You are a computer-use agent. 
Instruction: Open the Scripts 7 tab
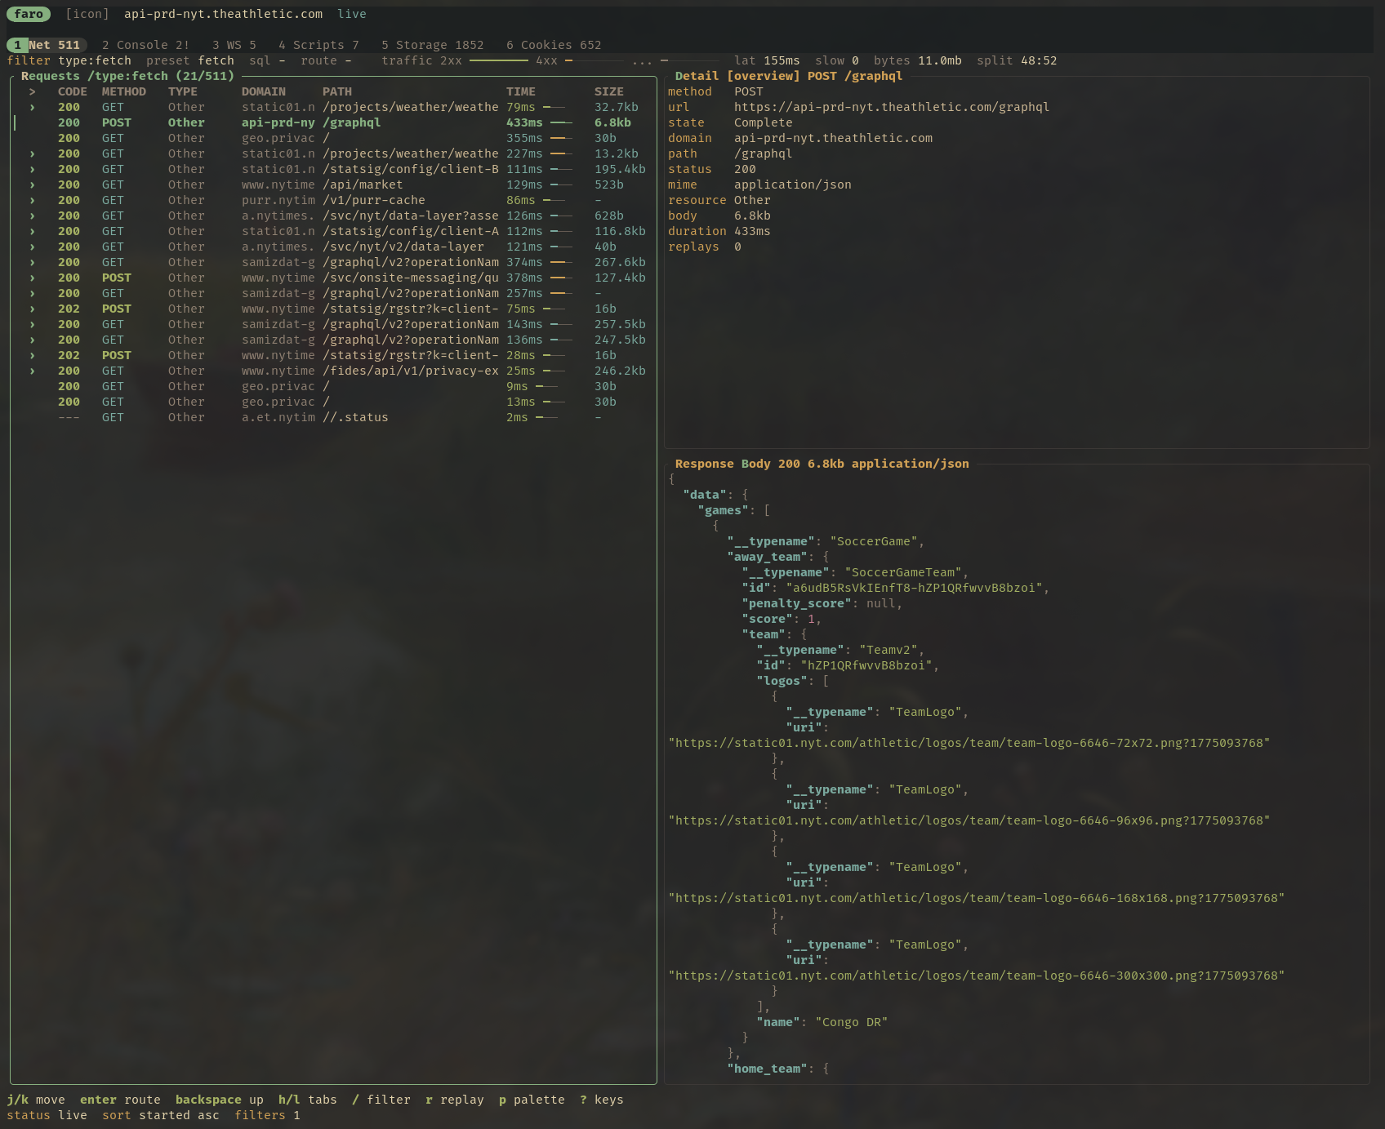tap(318, 45)
